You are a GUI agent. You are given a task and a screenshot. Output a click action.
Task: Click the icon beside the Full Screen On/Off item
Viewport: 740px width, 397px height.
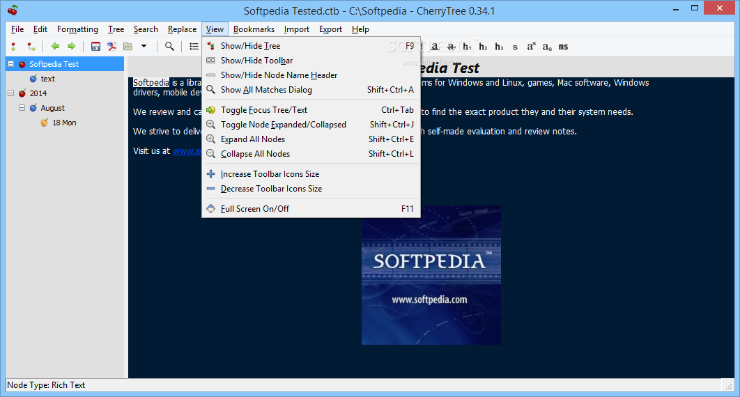211,208
